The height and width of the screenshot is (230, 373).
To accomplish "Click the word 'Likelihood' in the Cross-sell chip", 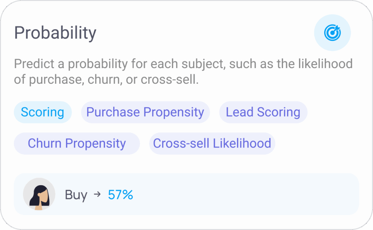I will [242, 143].
